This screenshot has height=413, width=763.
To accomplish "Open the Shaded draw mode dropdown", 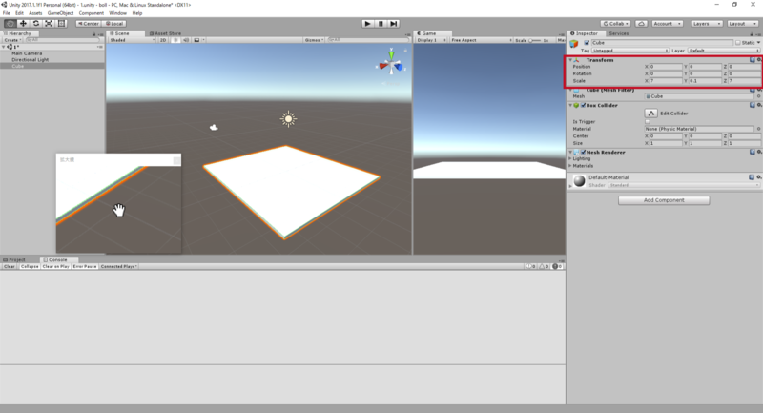I will click(x=132, y=40).
